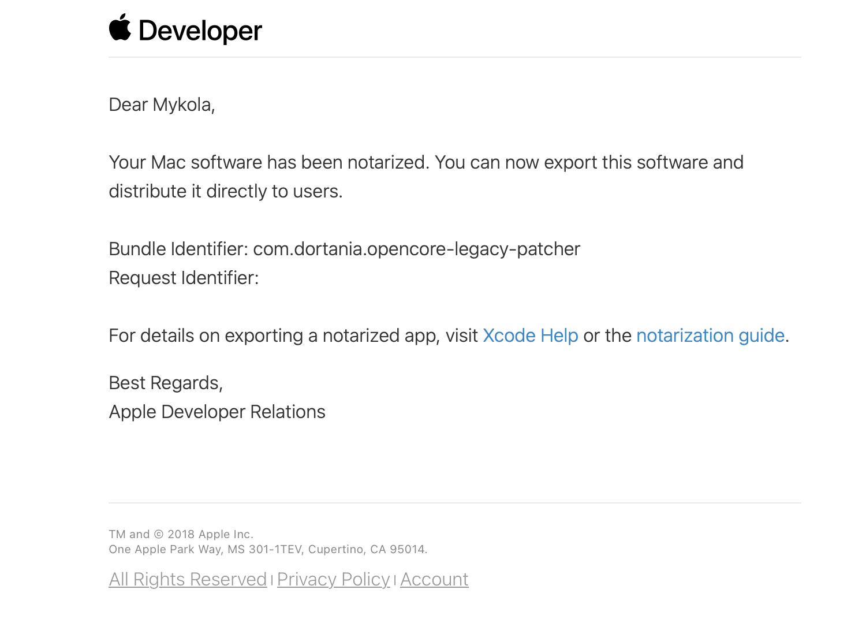
Task: Click the TM and © 2018 Apple Inc. line
Action: (181, 534)
